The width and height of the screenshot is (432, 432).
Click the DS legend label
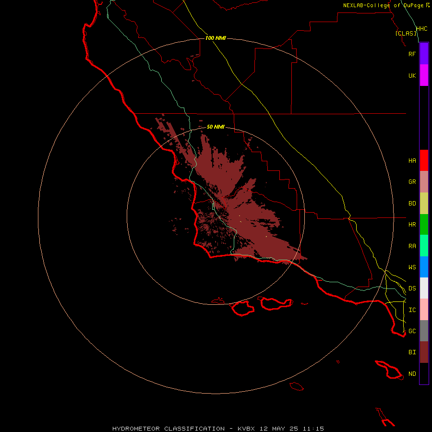click(412, 288)
